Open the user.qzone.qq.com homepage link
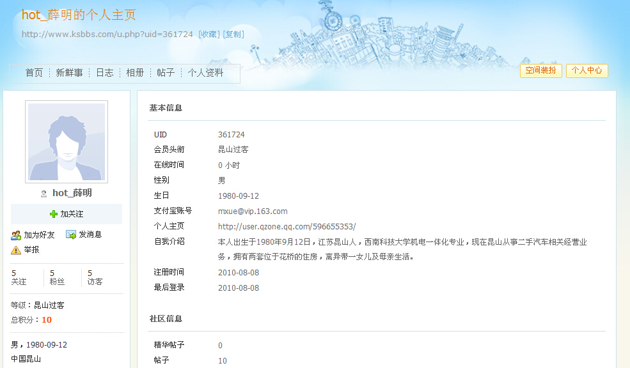The width and height of the screenshot is (630, 368). pos(287,227)
